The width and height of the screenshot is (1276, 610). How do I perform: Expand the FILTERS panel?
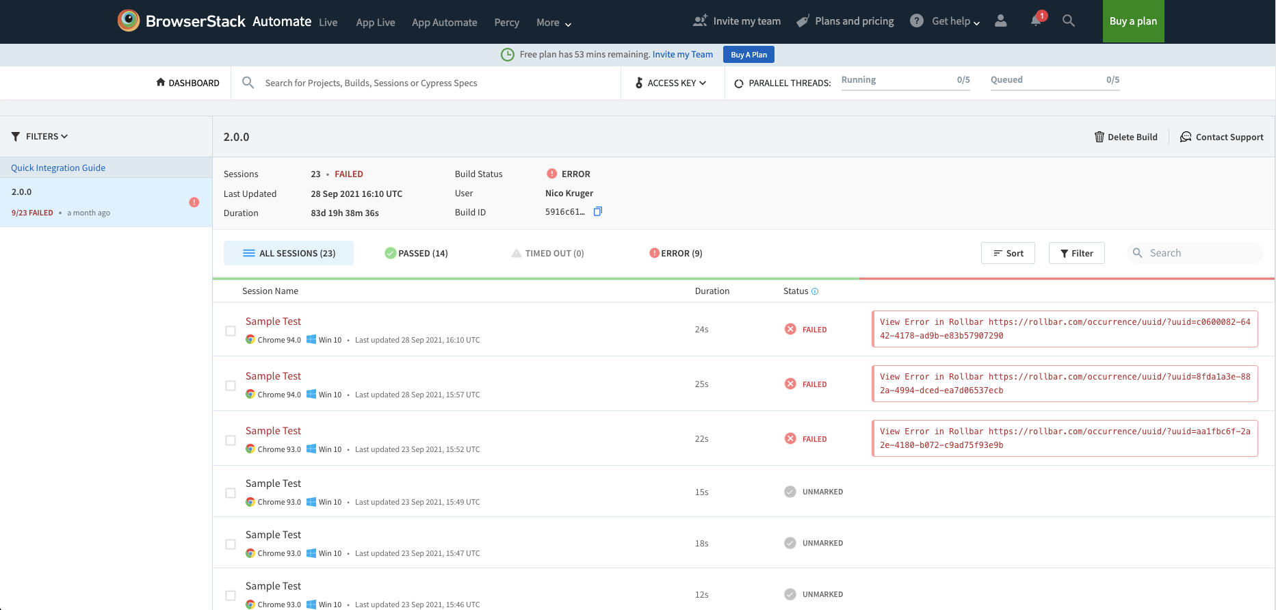(x=40, y=137)
